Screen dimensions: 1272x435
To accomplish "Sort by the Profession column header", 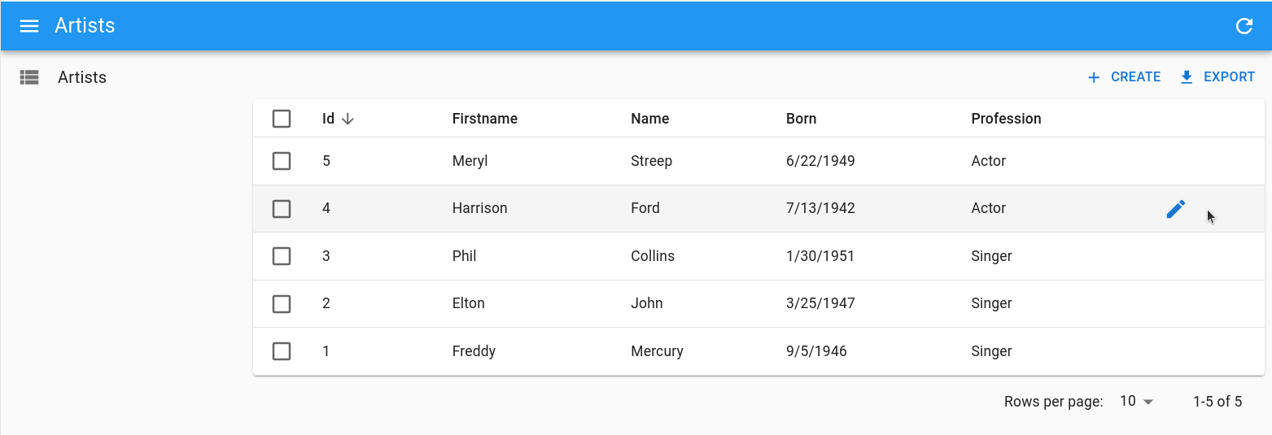I will [x=1006, y=119].
